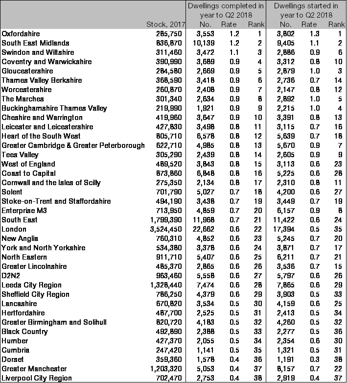The image size is (347, 383).
Task: Click the 'Stock, 2017' column header
Action: (163, 24)
